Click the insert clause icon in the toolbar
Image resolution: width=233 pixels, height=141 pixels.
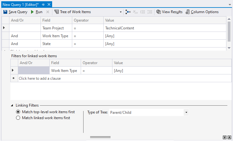click(x=128, y=12)
